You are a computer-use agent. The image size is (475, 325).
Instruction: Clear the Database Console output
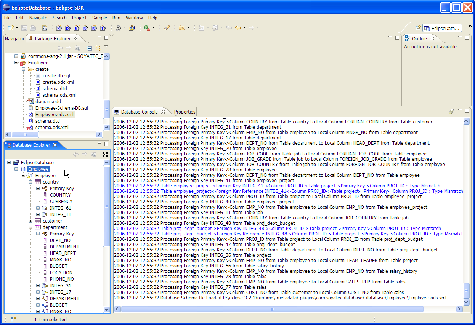(452, 112)
